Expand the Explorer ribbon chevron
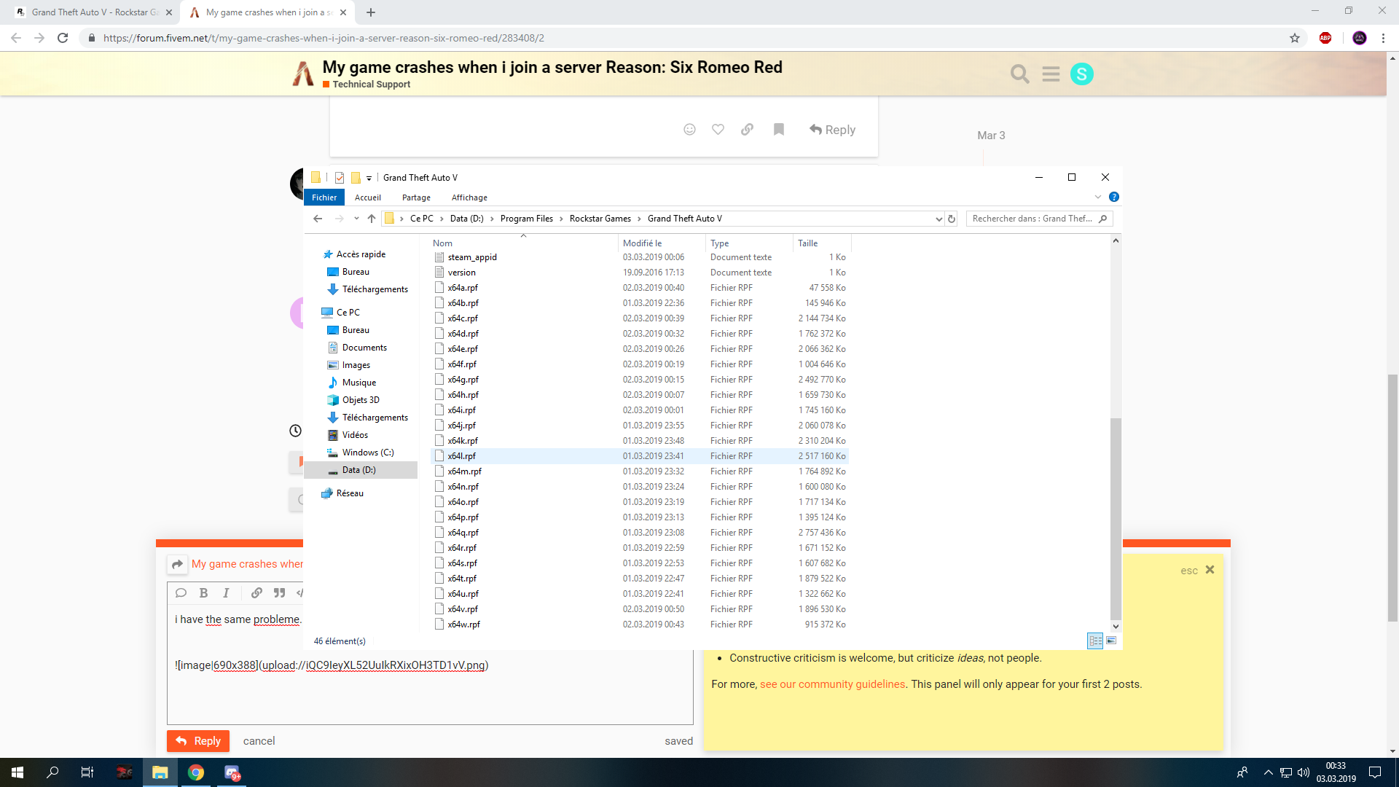Image resolution: width=1399 pixels, height=787 pixels. point(1098,197)
